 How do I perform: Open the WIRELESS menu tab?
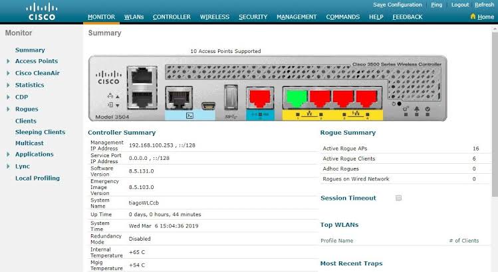point(215,17)
